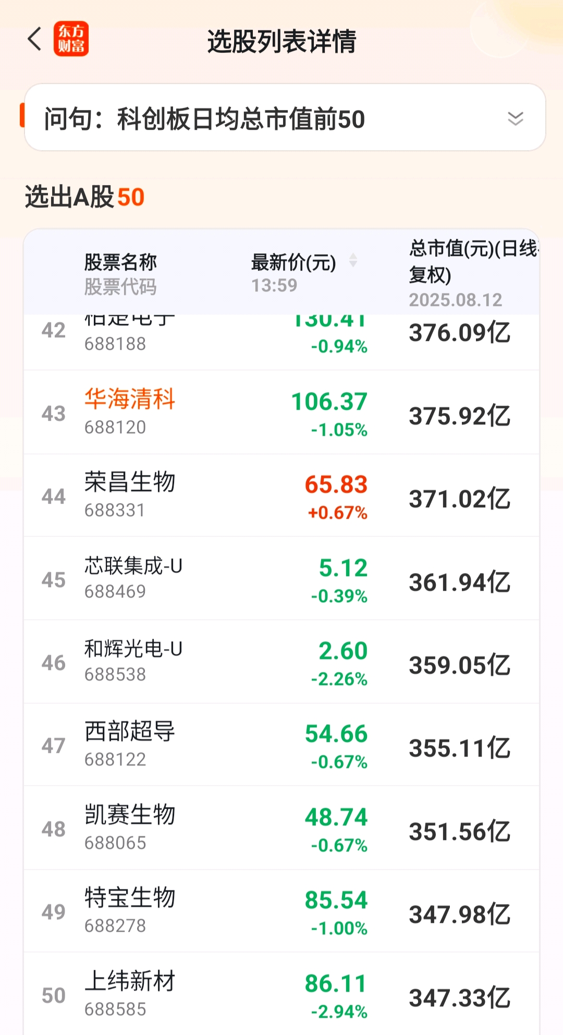Select 芯联集成-U stock name

[x=133, y=566]
